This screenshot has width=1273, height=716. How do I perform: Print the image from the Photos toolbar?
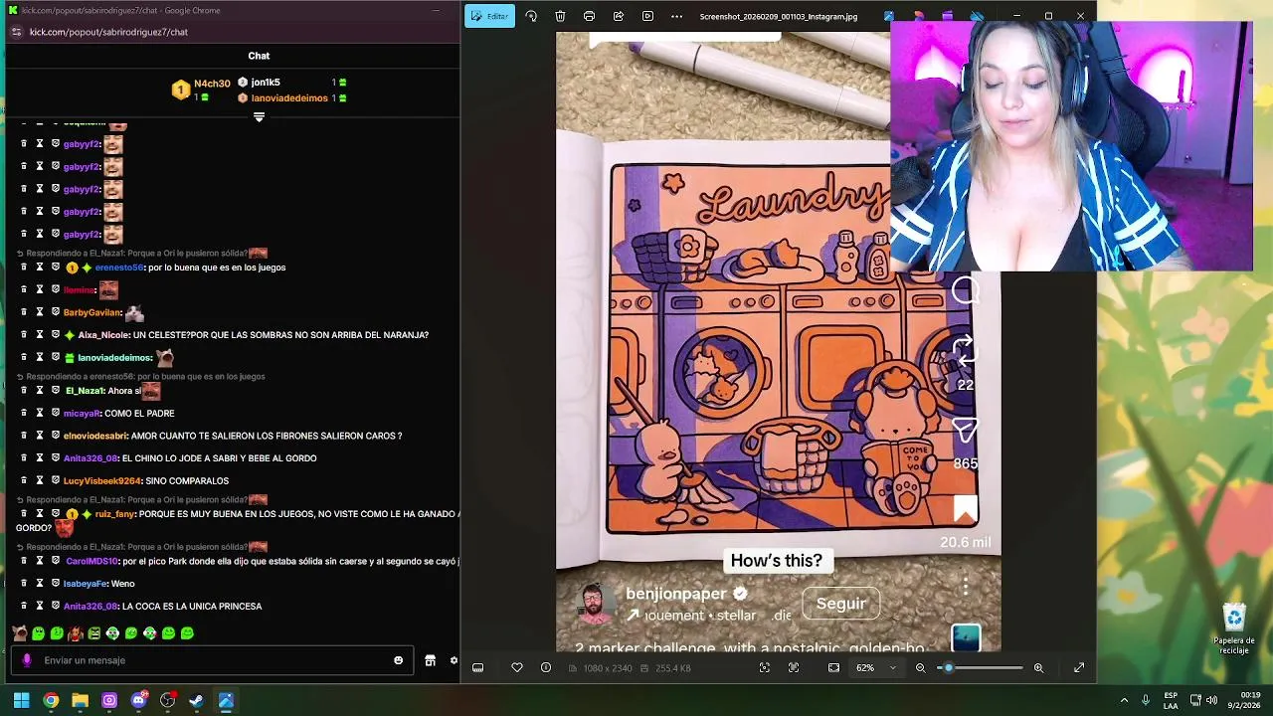click(x=589, y=16)
